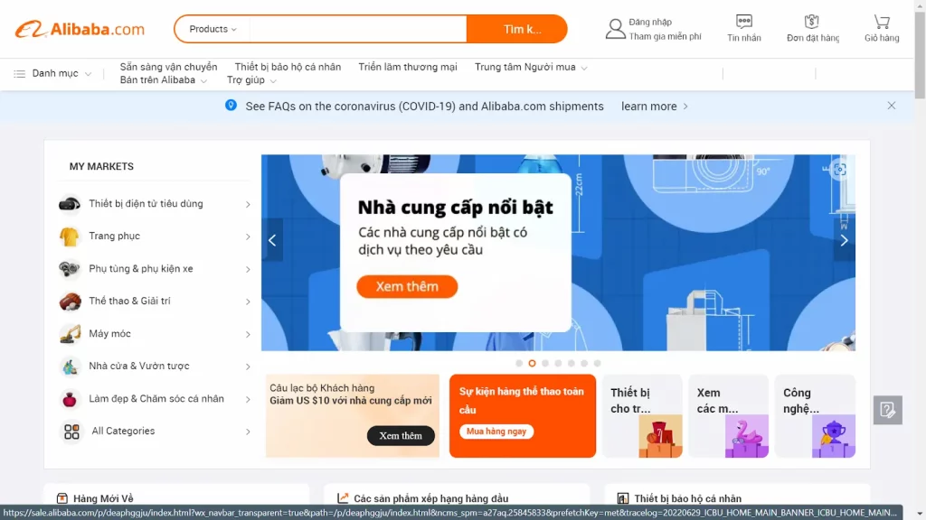Viewport: 926px width, 520px height.
Task: Expand the Danh mục categories menu
Action: (x=52, y=74)
